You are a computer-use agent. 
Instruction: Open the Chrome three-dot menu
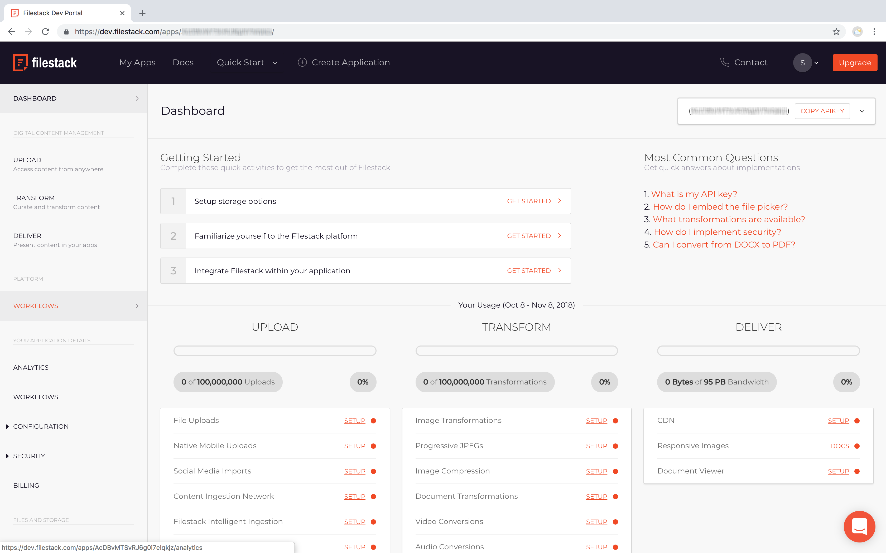(874, 32)
